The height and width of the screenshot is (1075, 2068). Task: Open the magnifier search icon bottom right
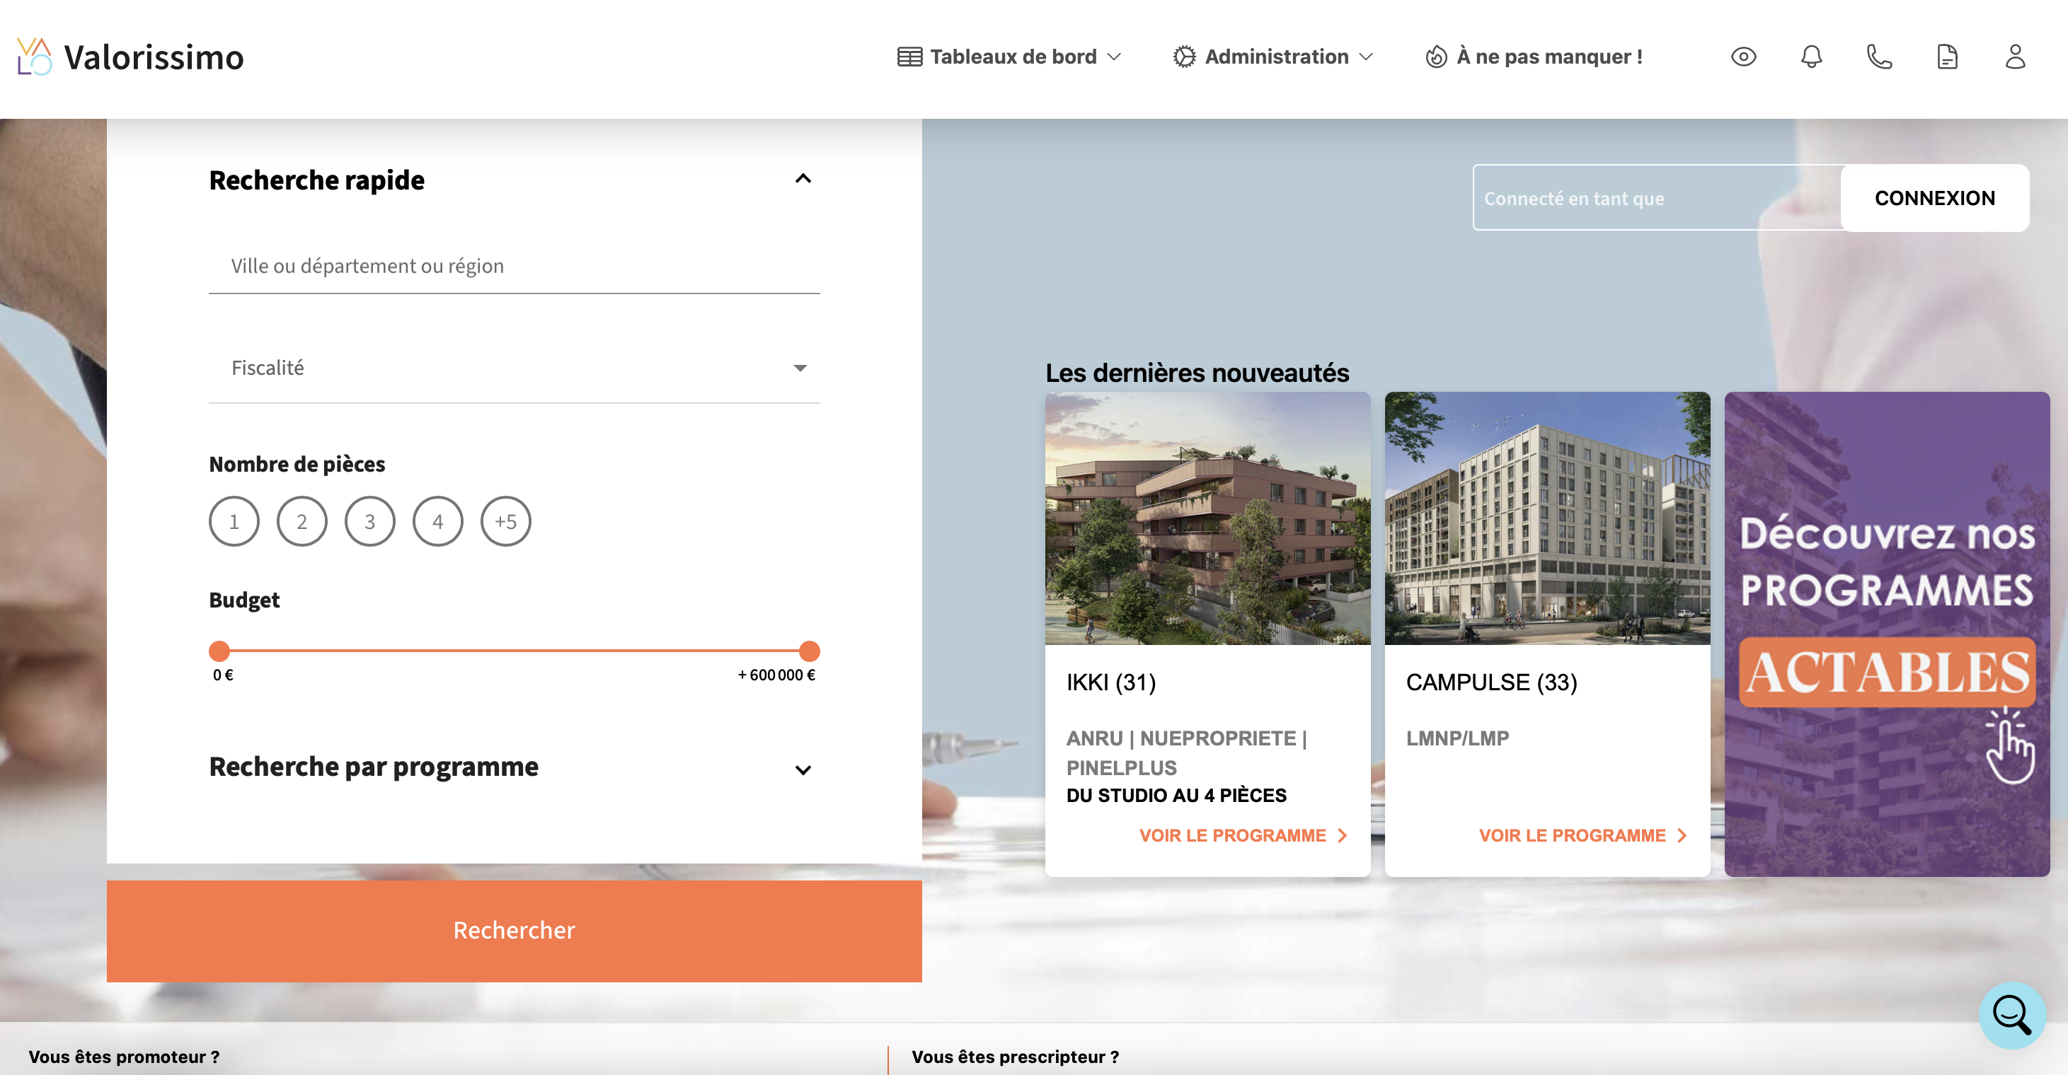point(2012,1015)
